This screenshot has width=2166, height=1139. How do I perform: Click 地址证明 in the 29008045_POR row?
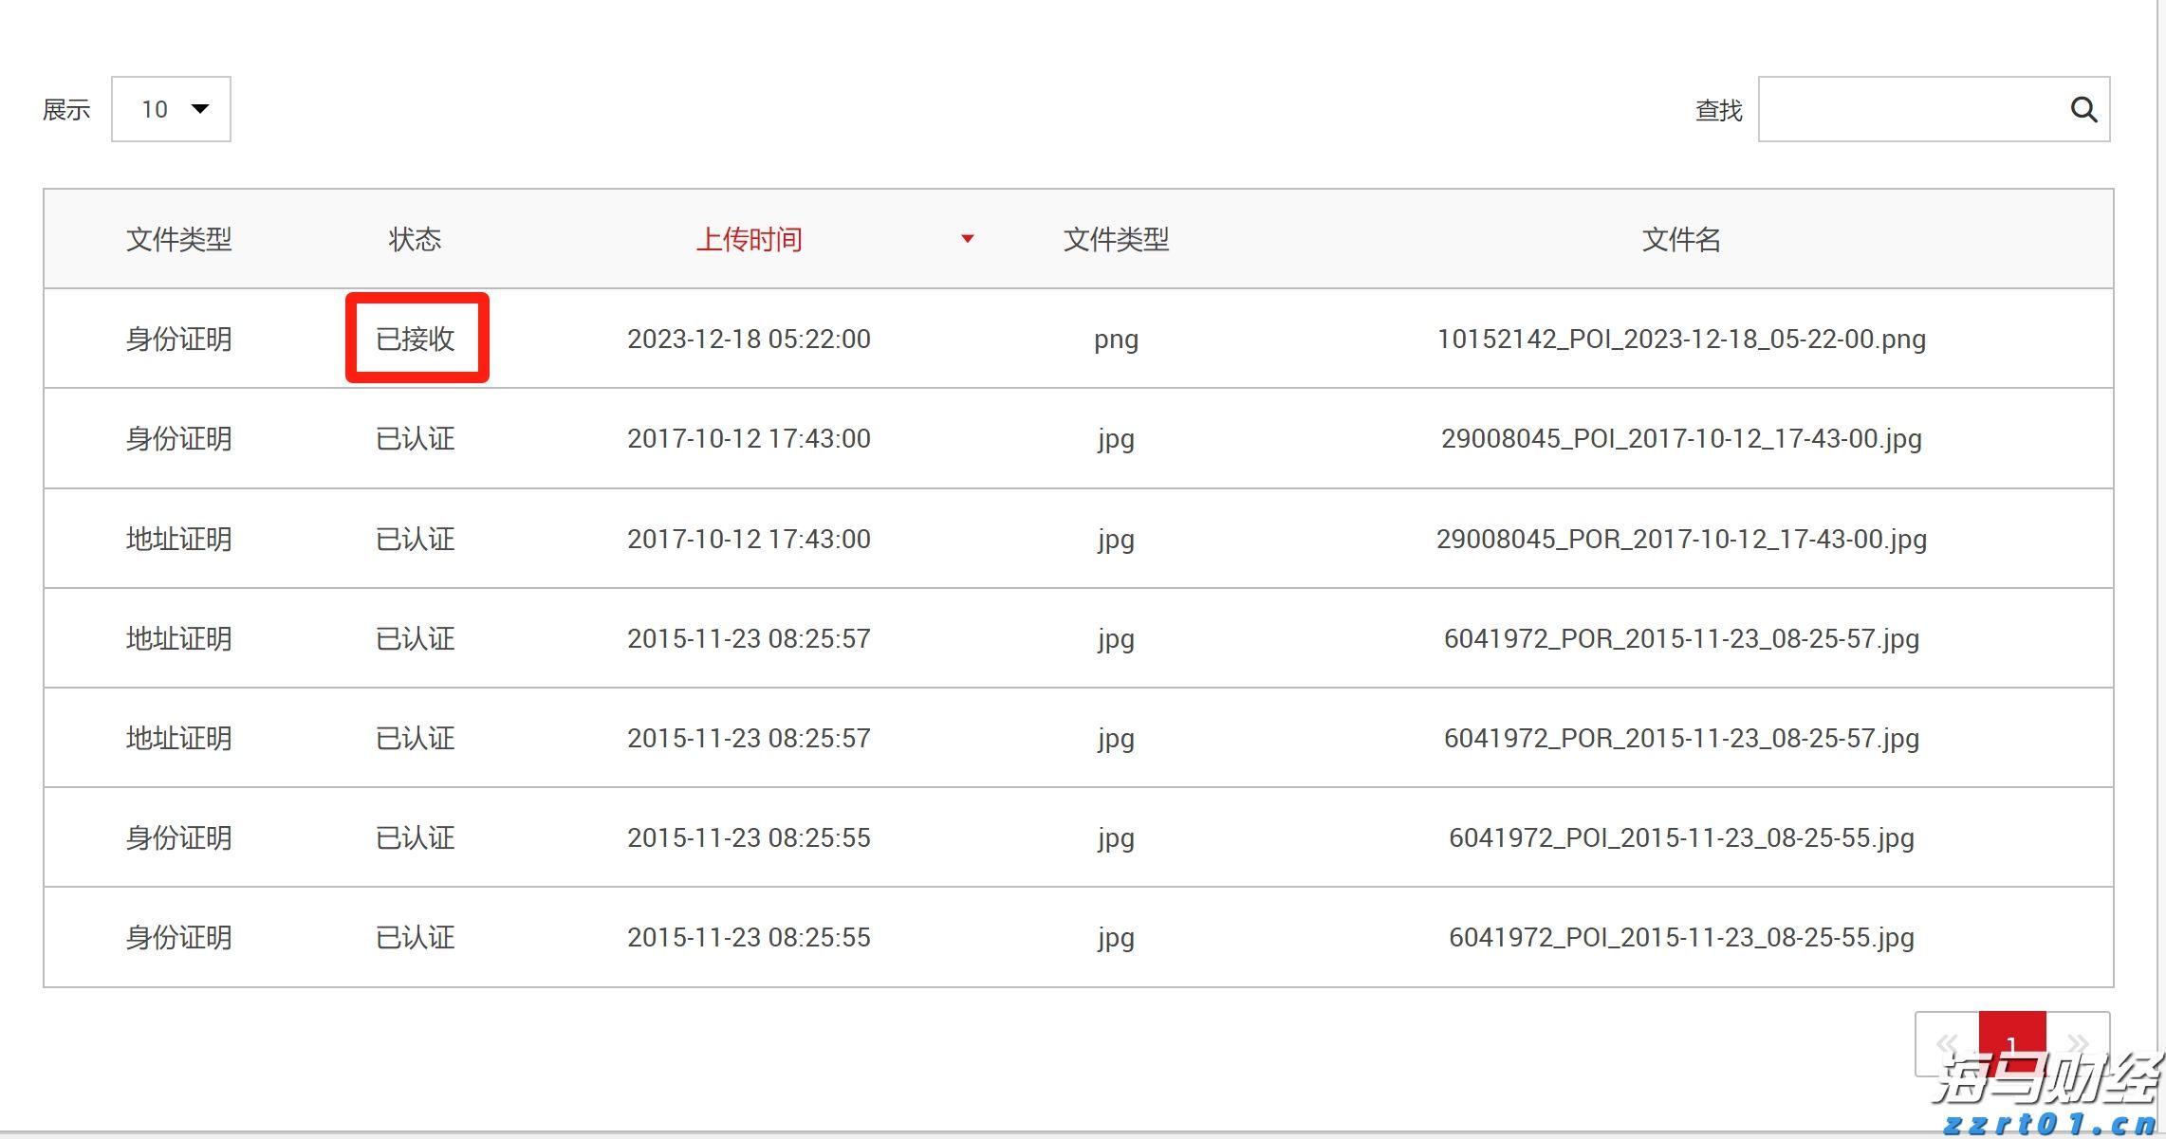click(x=178, y=539)
